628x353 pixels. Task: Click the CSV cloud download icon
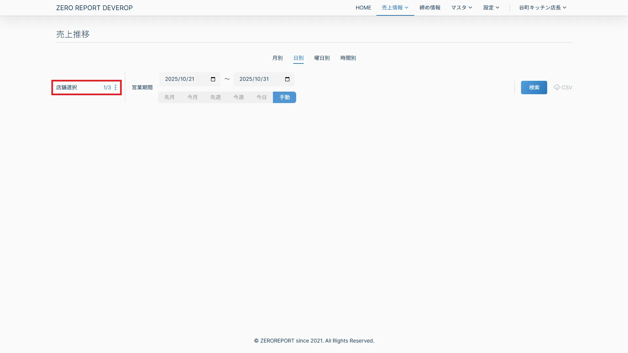pos(557,87)
